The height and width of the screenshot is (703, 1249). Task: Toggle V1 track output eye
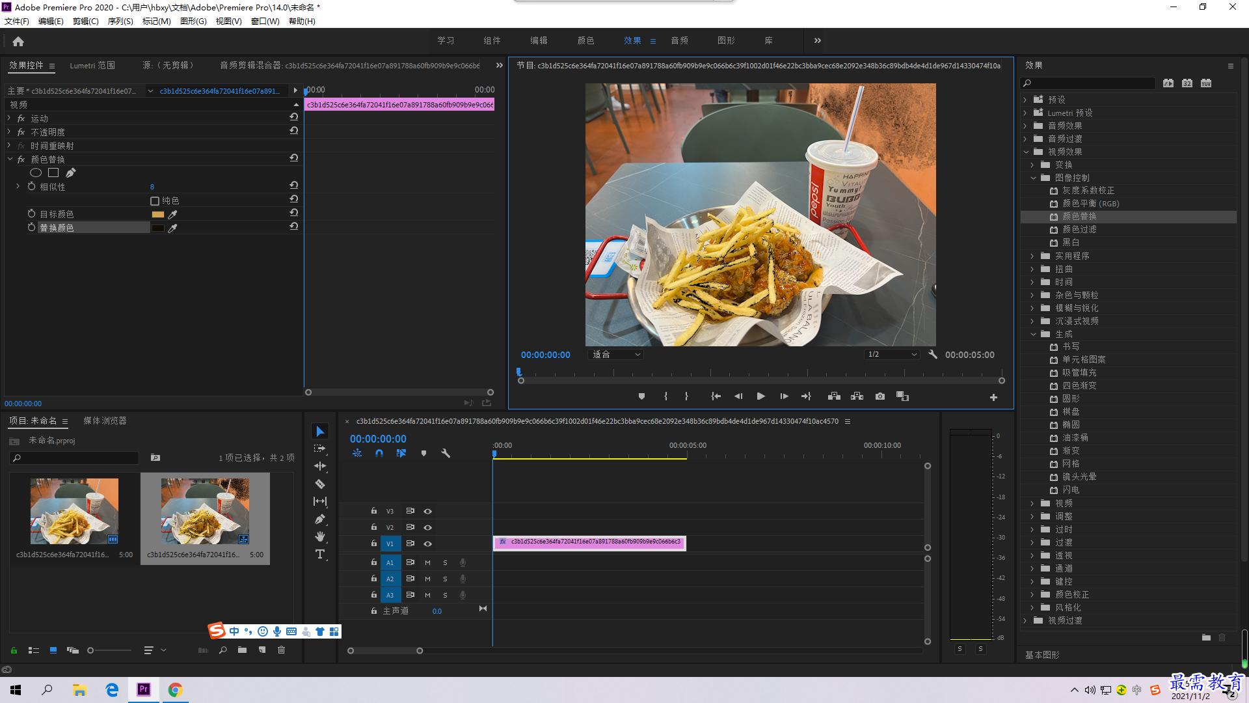pos(427,544)
